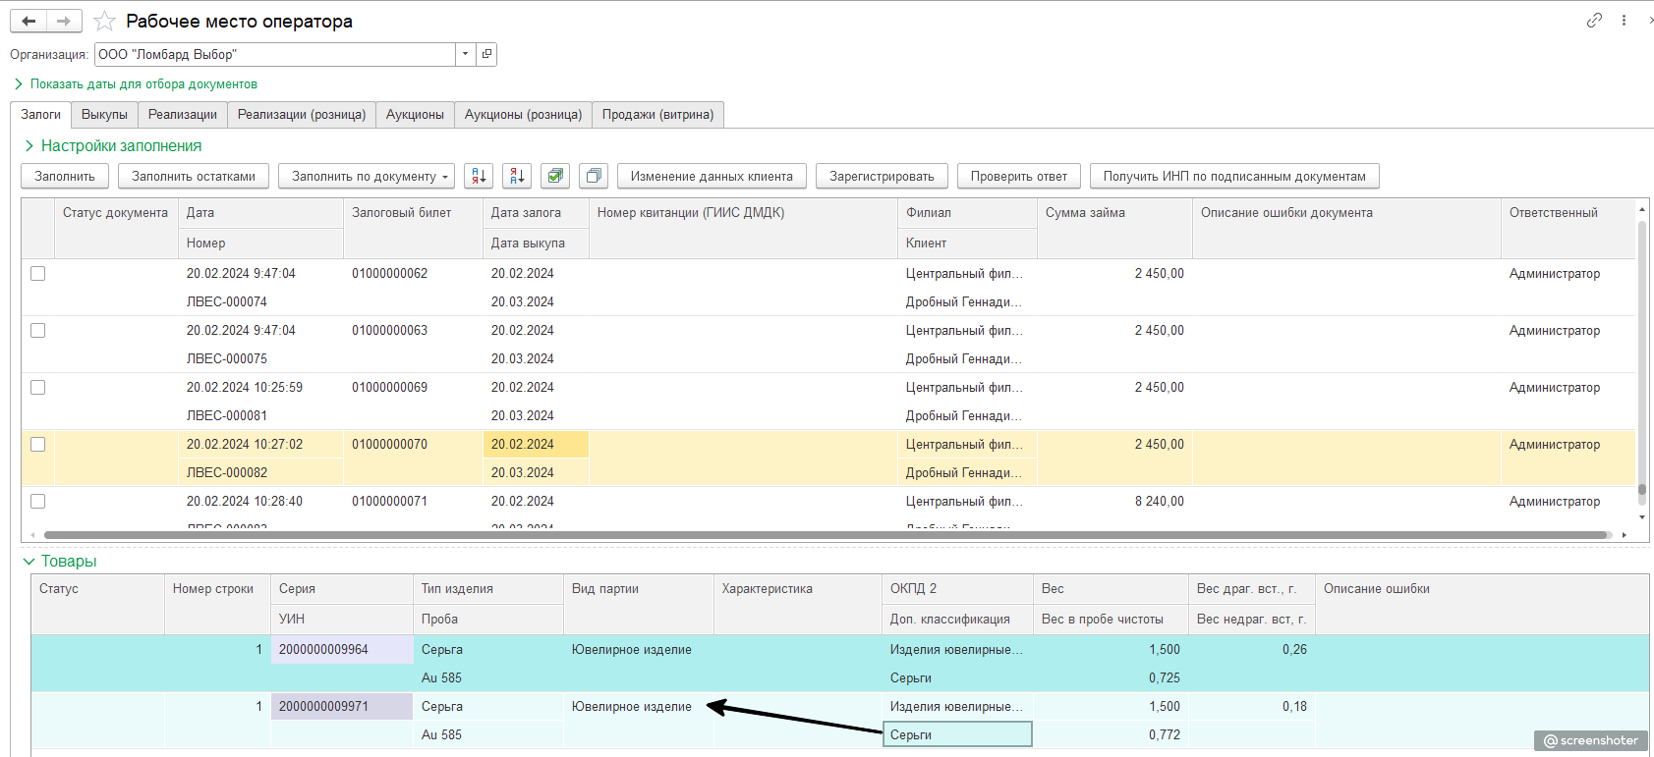This screenshot has height=757, width=1654.
Task: Select date cell 20.02.2024 10:25:59
Action: click(260, 387)
